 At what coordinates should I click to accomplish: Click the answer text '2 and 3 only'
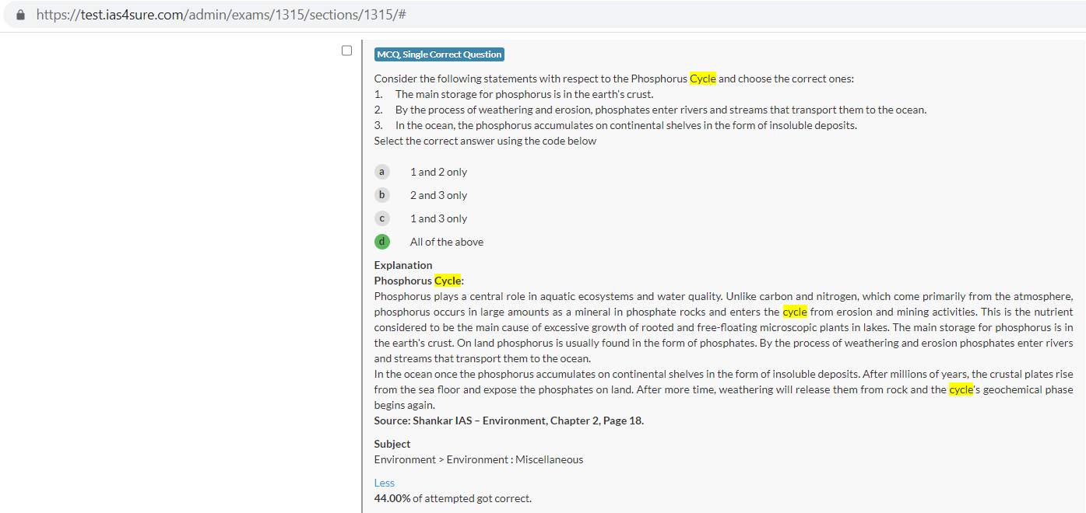[x=438, y=195]
